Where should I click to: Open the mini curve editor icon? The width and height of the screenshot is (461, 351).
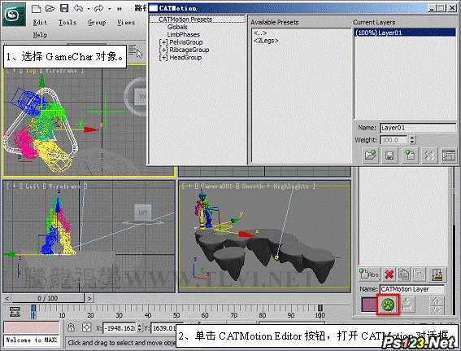pos(15,312)
